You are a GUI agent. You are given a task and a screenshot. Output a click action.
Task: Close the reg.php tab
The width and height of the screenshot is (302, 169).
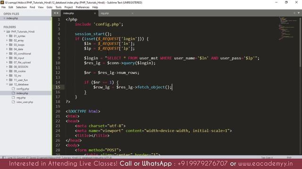point(132,13)
